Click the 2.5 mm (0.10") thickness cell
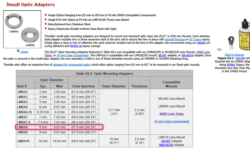This screenshot has width=250, height=149. [139, 141]
